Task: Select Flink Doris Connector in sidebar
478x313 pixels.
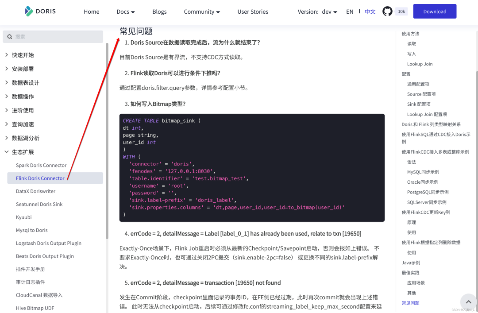Action: (55, 178)
